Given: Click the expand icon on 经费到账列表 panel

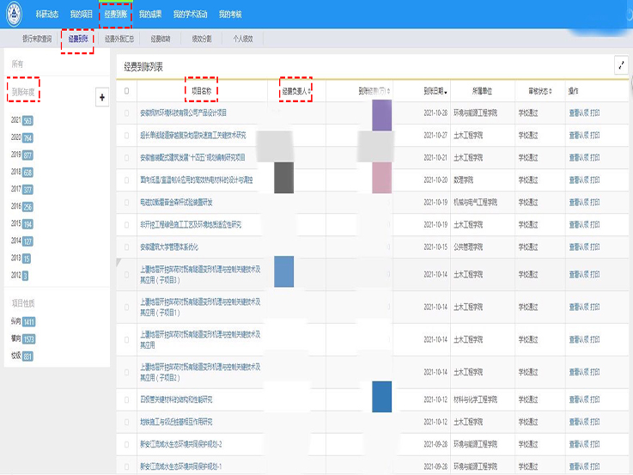Looking at the screenshot, I should pos(621,65).
